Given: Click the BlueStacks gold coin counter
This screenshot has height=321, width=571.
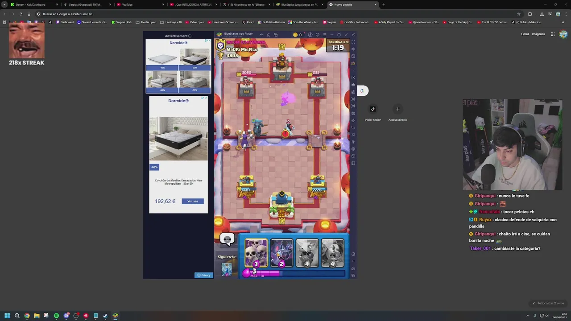Looking at the screenshot, I should 297,35.
